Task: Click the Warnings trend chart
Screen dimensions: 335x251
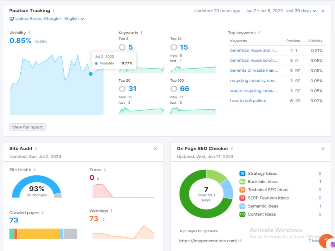Action: coord(123,232)
